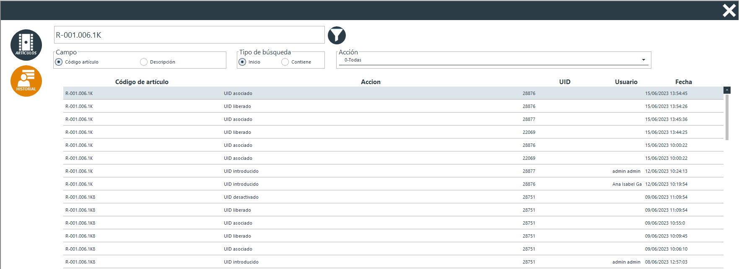
Task: Choose the Inicio search type option
Action: click(242, 62)
